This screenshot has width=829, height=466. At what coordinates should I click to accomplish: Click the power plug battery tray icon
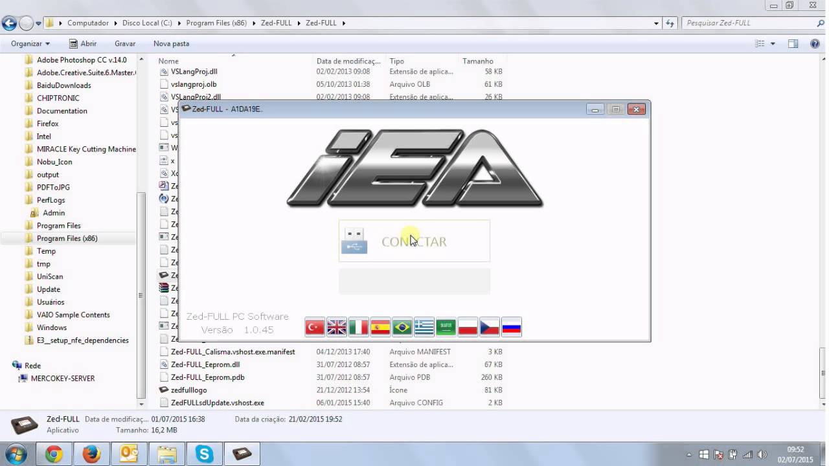(x=732, y=455)
